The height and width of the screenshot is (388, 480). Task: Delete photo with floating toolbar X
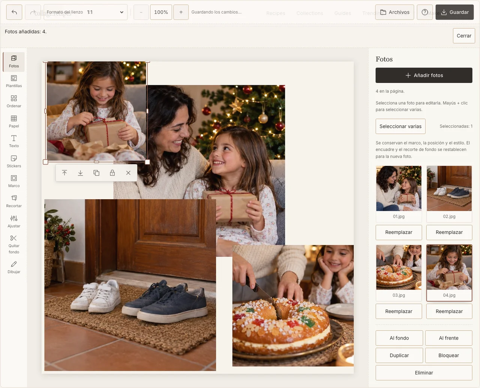point(128,173)
